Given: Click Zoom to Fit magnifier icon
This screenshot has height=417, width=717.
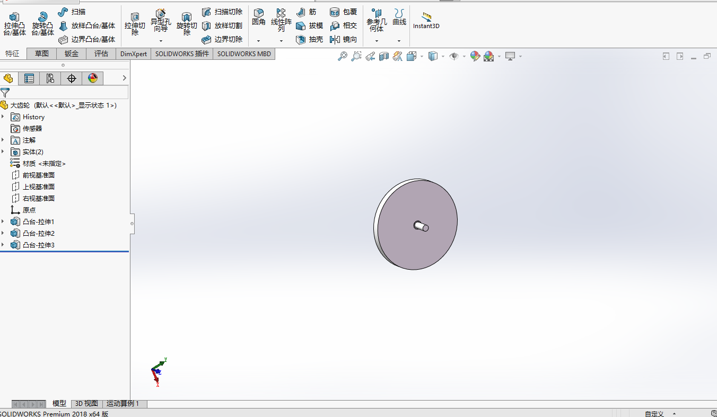Looking at the screenshot, I should click(x=343, y=56).
